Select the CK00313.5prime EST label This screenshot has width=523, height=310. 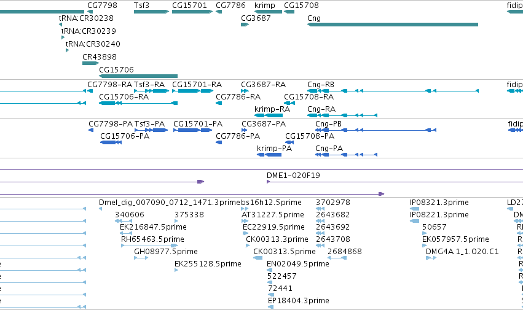(x=284, y=252)
